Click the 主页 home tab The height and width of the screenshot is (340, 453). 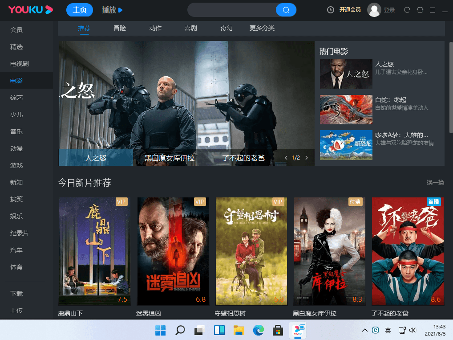point(80,10)
